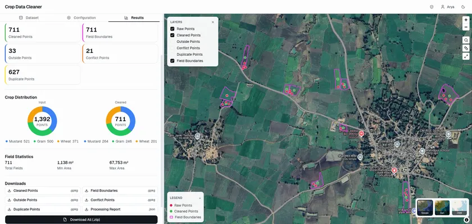Open the map info attribution icon
The image size is (472, 224).
point(466,220)
